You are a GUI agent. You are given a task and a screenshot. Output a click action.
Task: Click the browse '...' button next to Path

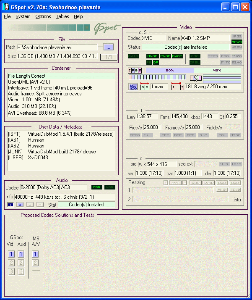pyautogui.click(x=108, y=47)
